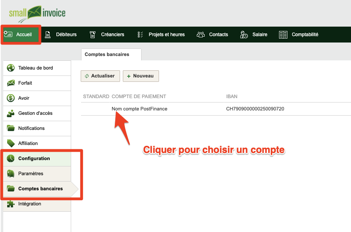Open the Notifications folder icon
351x232 pixels.
[10, 128]
